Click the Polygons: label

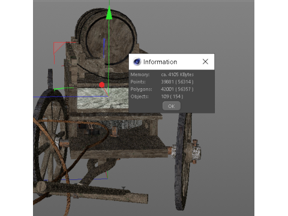coord(141,89)
